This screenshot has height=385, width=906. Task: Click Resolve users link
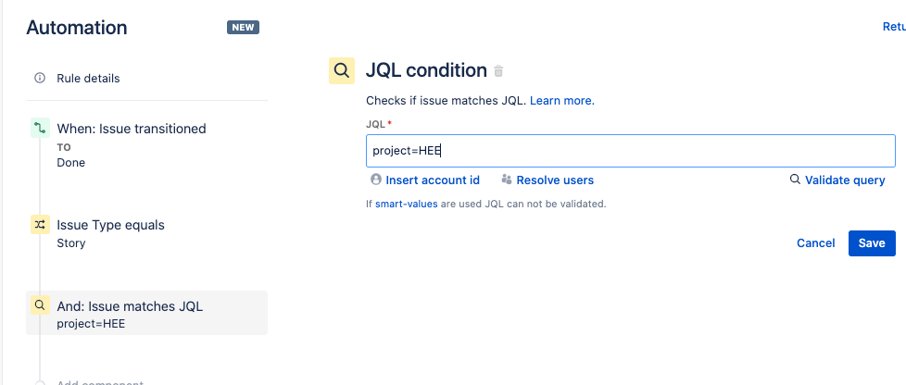click(x=555, y=180)
